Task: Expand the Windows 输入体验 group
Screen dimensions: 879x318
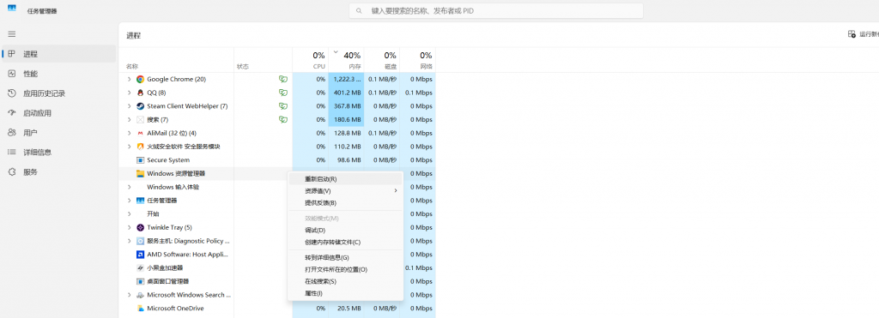Action: [129, 187]
